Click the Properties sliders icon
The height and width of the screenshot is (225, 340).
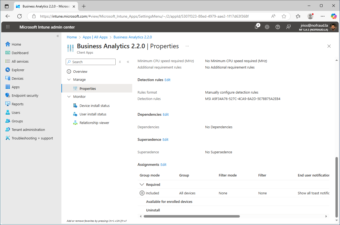tap(75, 89)
